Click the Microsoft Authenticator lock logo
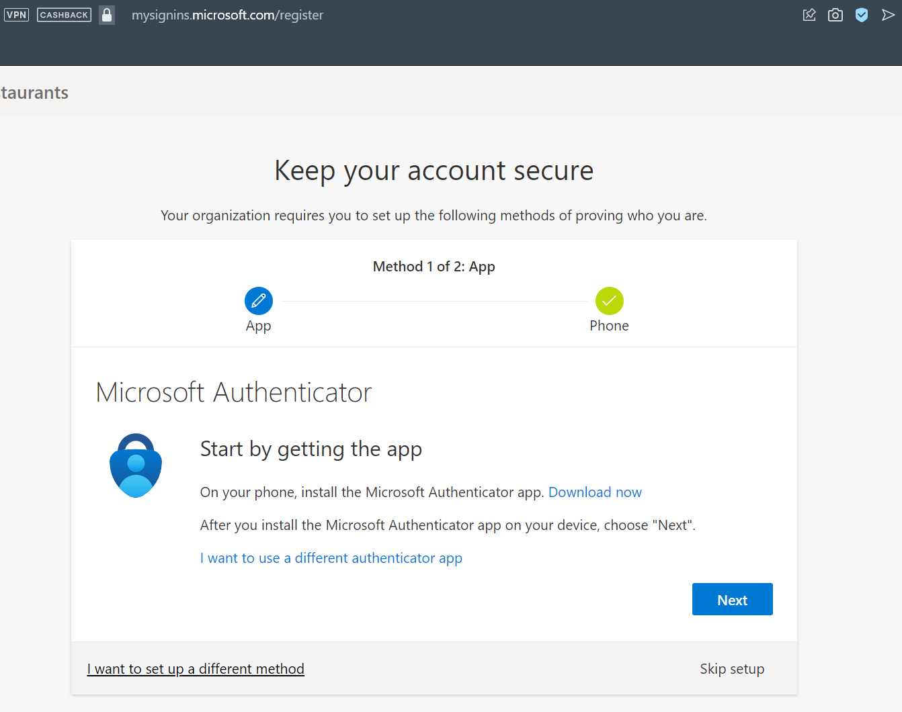902x712 pixels. tap(136, 465)
